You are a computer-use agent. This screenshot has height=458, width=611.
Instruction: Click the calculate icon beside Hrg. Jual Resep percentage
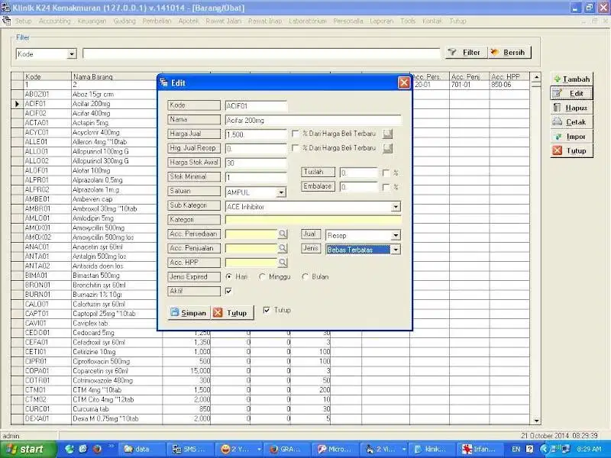coord(387,148)
